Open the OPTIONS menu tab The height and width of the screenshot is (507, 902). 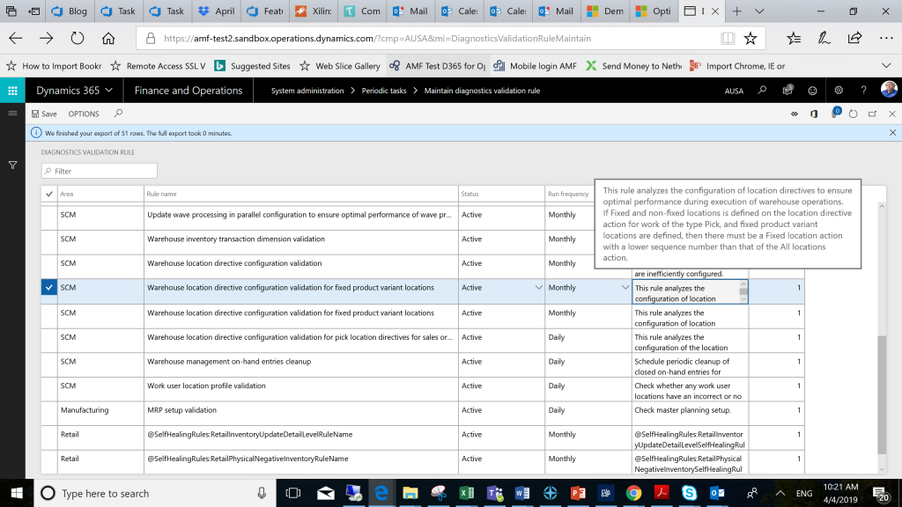(x=84, y=114)
